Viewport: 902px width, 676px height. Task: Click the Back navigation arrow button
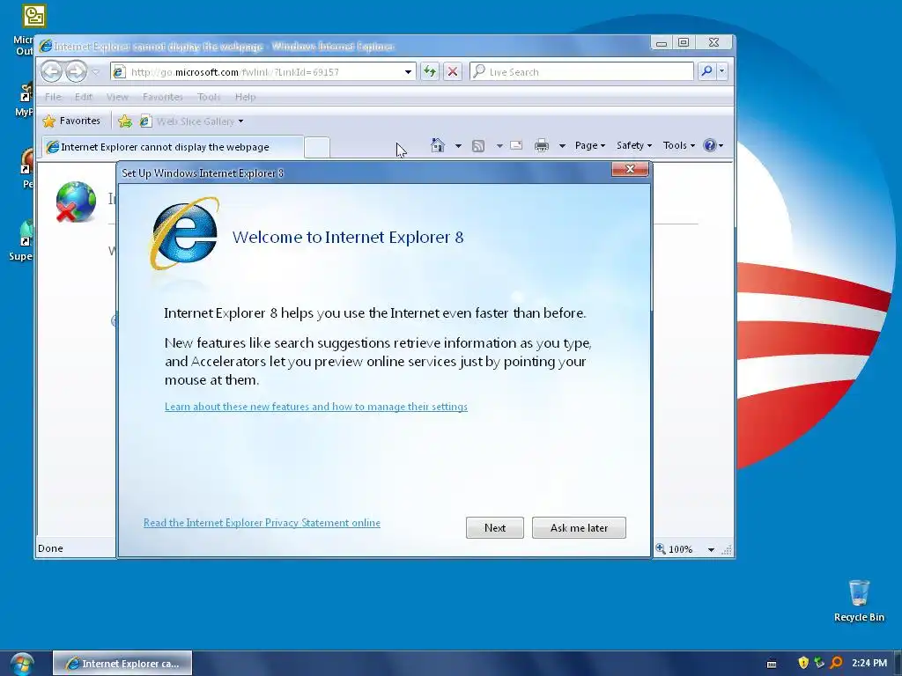pos(51,72)
